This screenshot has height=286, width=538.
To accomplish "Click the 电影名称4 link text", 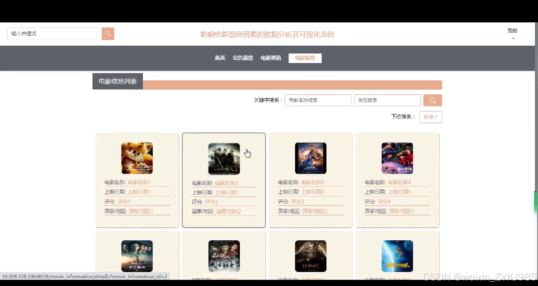I will [399, 182].
